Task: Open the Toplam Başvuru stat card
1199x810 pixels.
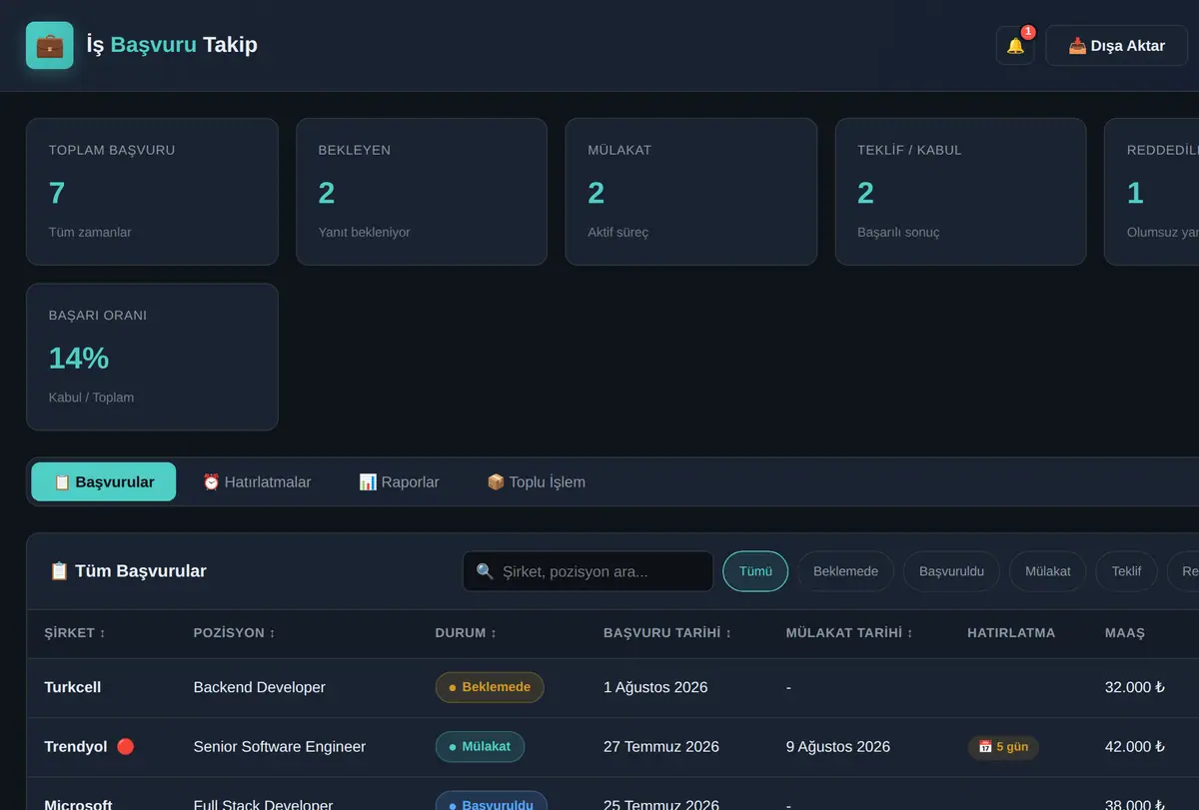Action: point(152,192)
